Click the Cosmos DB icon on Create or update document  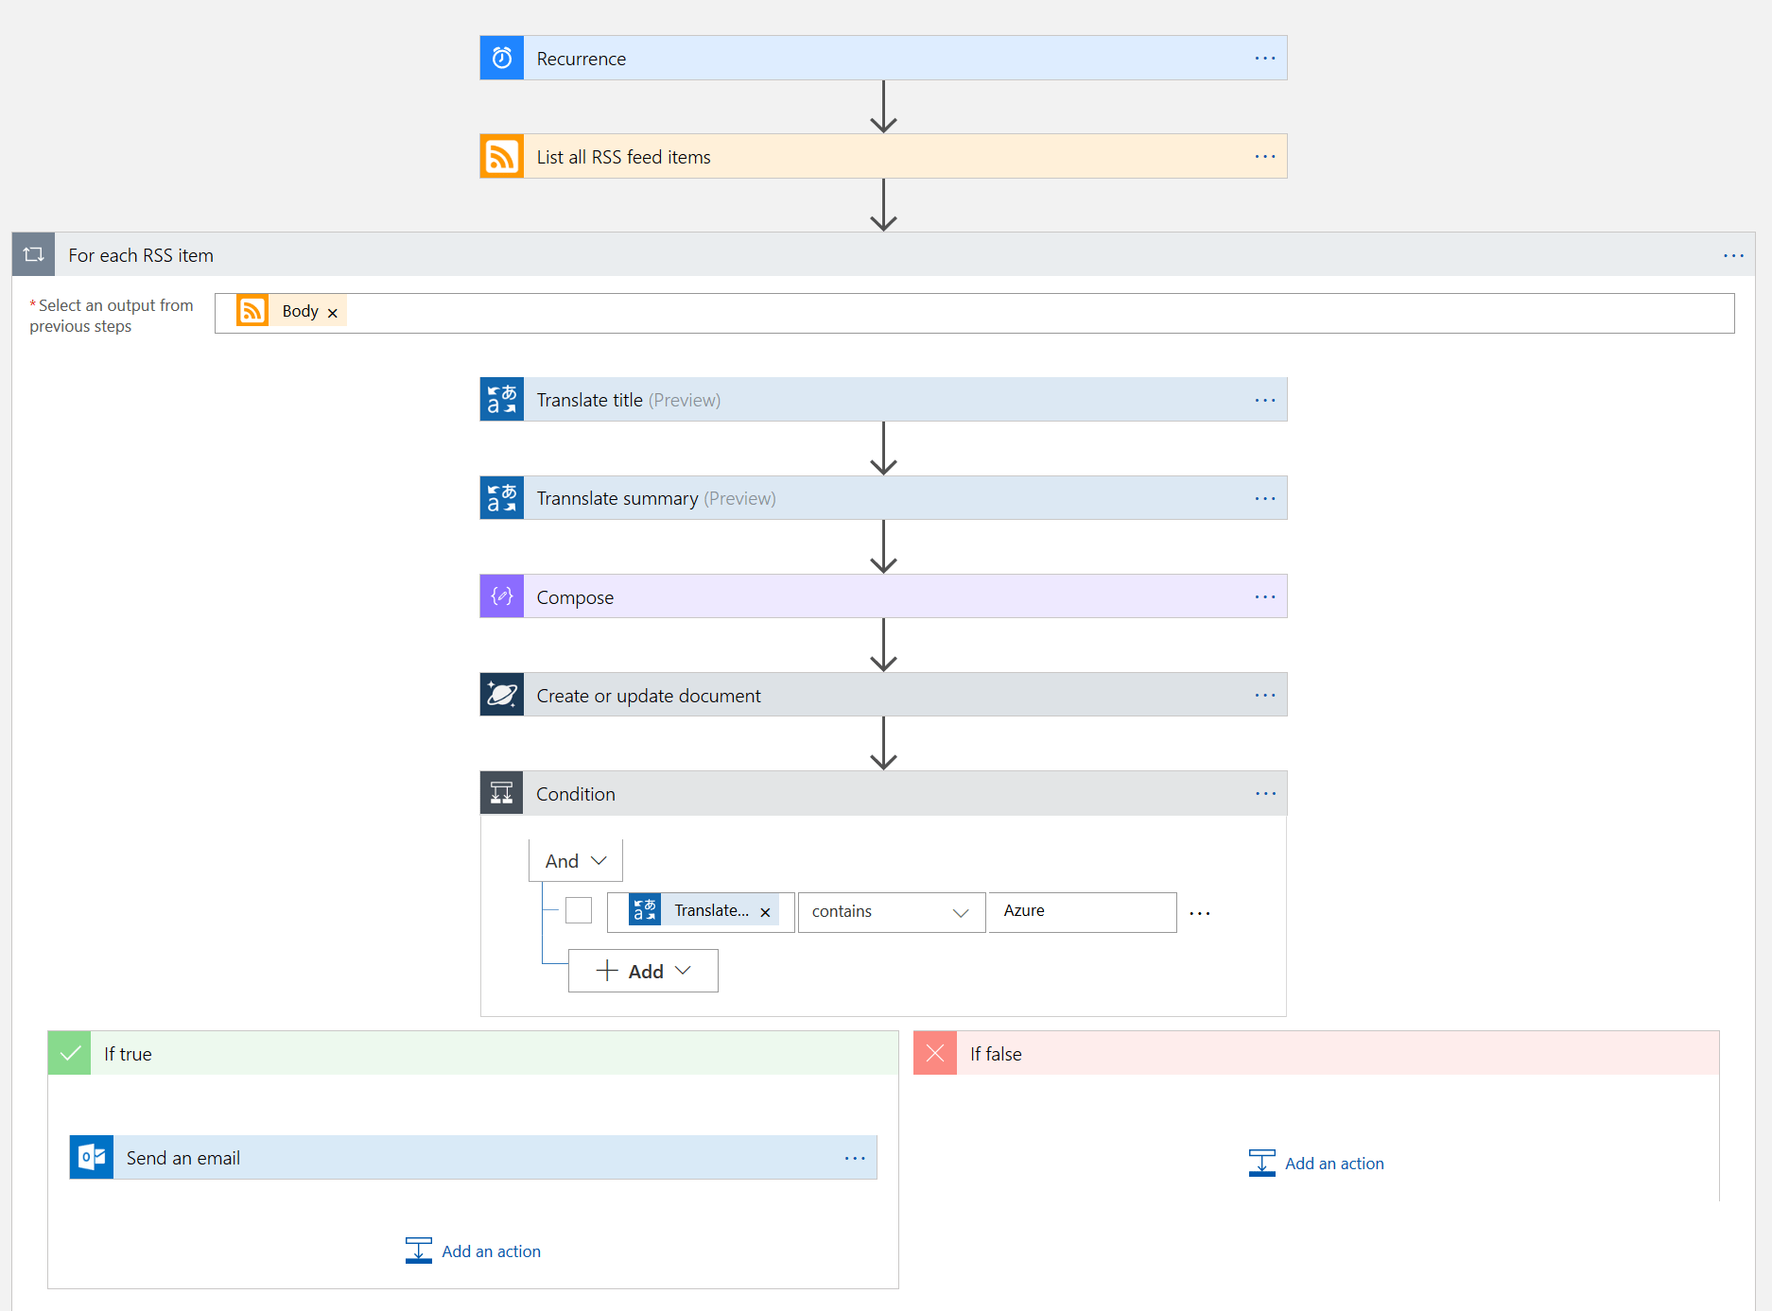pyautogui.click(x=502, y=695)
